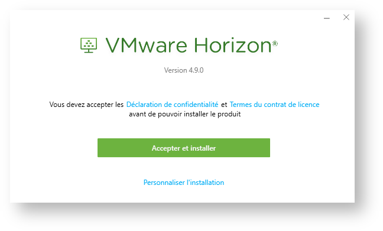The image size is (383, 231).
Task: Open Termes du contrat de licence link
Action: (274, 105)
